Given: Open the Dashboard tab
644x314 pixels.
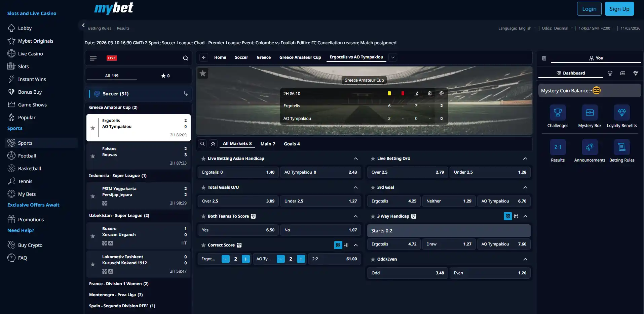Looking at the screenshot, I should pyautogui.click(x=571, y=73).
